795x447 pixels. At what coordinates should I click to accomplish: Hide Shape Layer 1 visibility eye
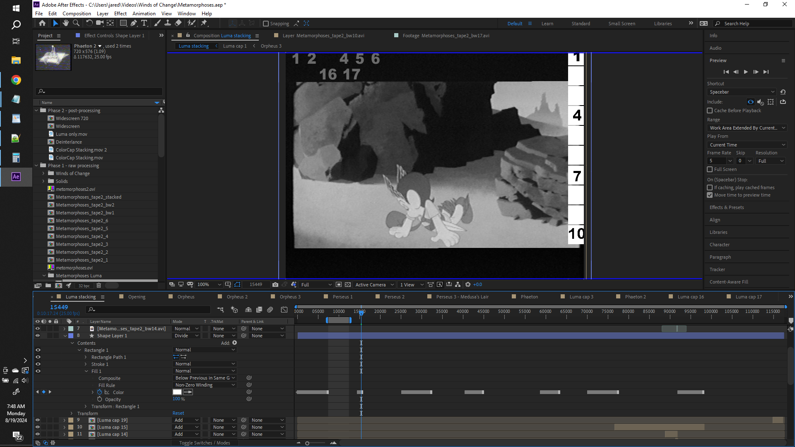pos(38,336)
